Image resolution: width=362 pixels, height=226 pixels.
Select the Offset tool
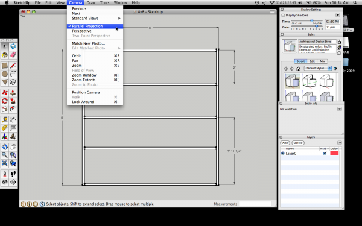pos(13,109)
